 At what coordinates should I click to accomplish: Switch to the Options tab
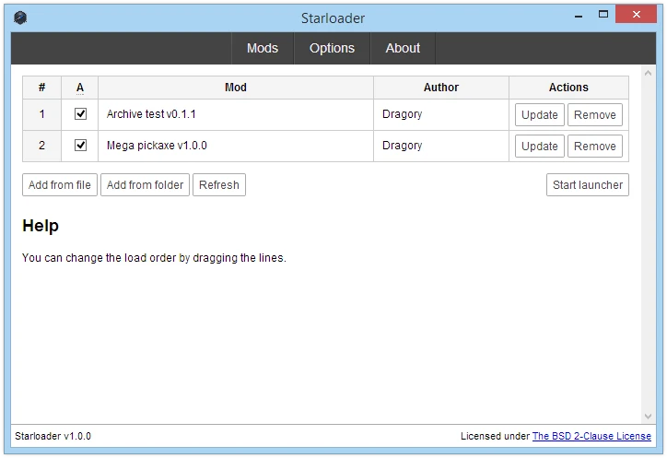(x=332, y=48)
